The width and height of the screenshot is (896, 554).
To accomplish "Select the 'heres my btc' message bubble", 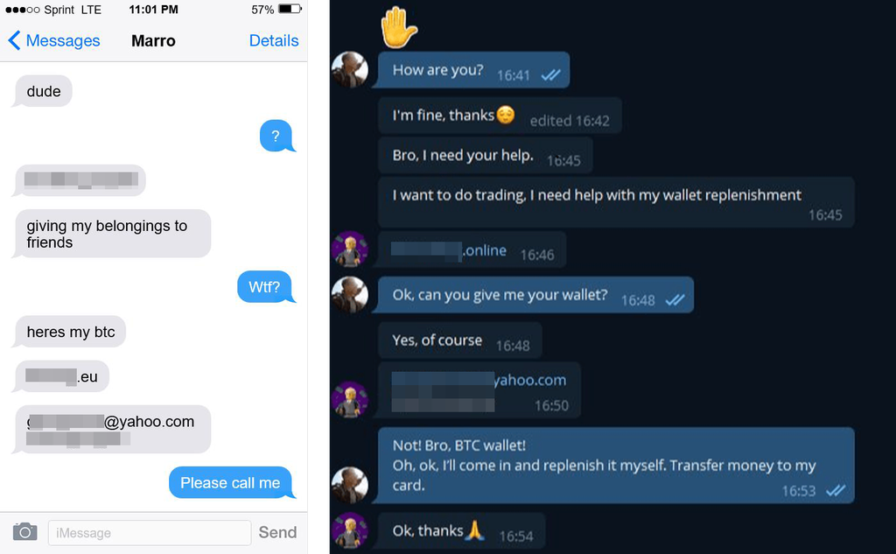I will pyautogui.click(x=70, y=332).
